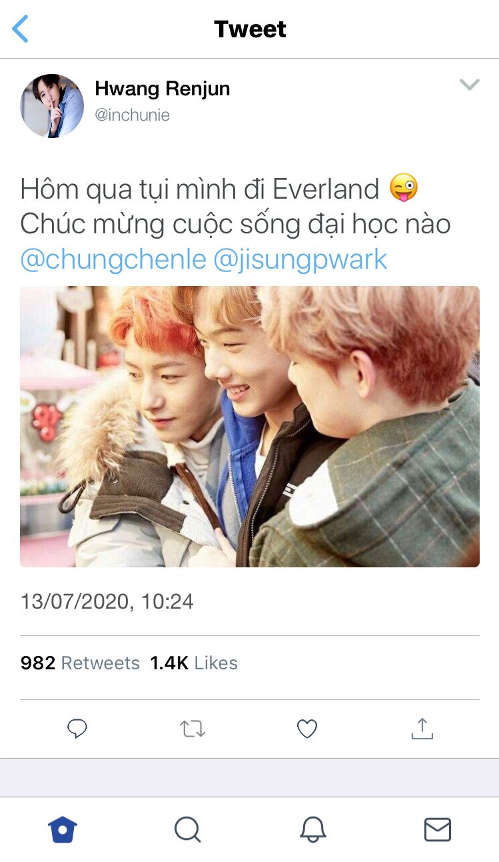499x862 pixels.
Task: Tap the retweet arrows icon
Action: click(x=193, y=729)
